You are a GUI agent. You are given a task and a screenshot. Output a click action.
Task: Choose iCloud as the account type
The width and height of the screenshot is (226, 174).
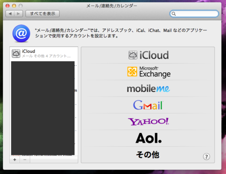tap(148, 55)
